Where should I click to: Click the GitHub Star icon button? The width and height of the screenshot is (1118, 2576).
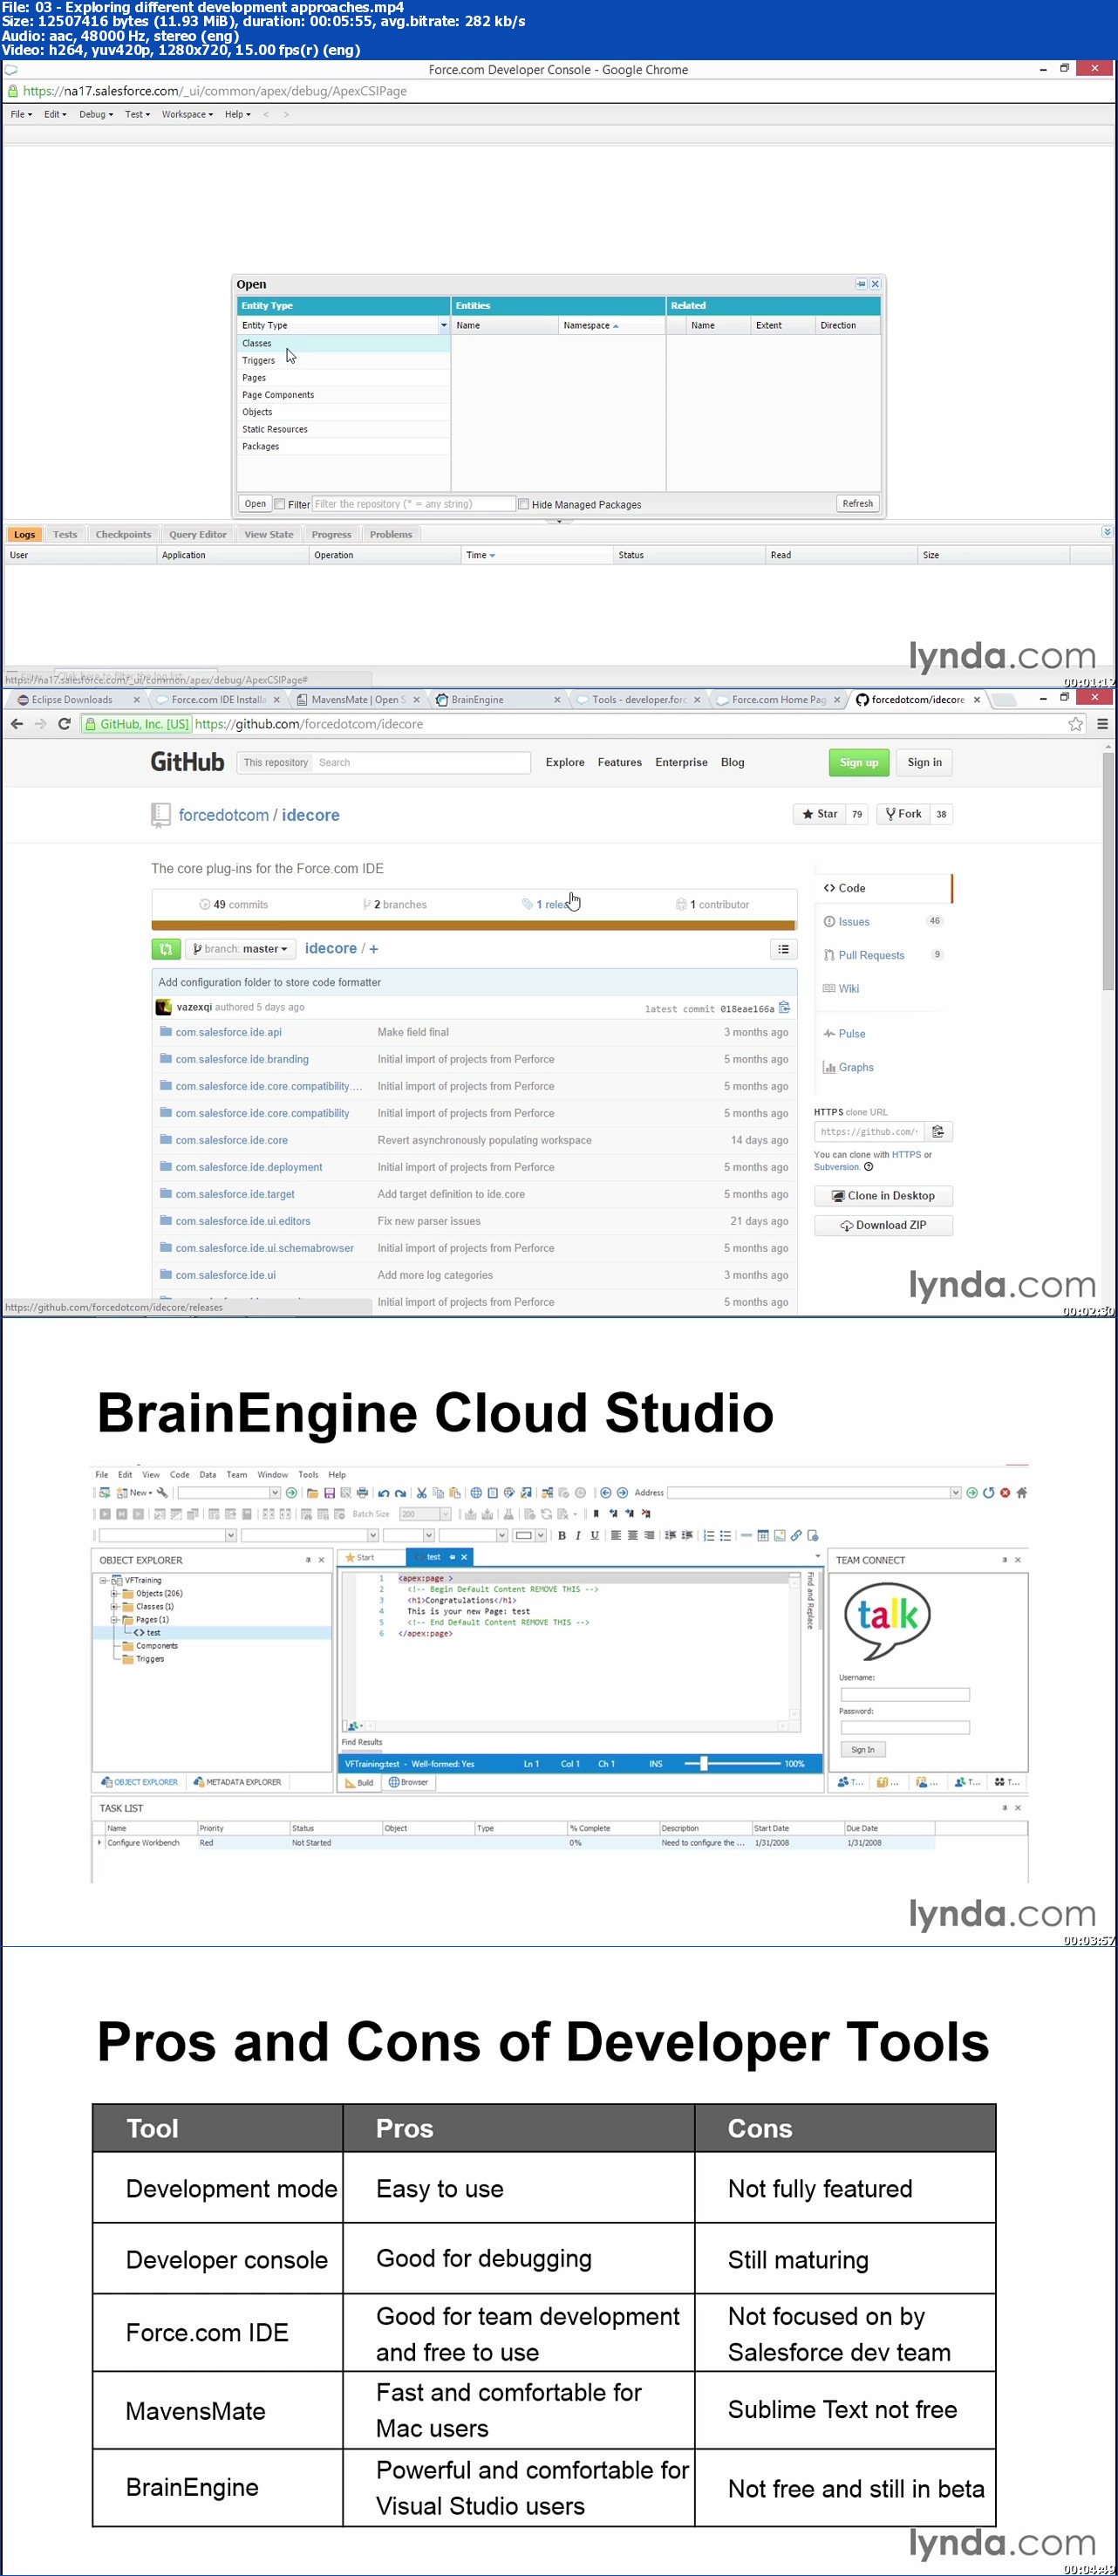(x=819, y=814)
